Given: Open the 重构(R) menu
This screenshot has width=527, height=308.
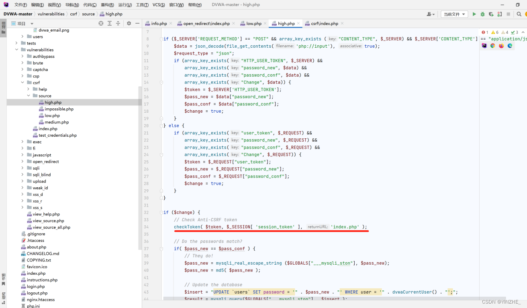Looking at the screenshot, I should tap(107, 5).
